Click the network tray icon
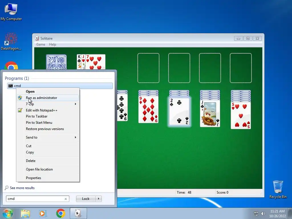The width and height of the screenshot is (292, 219). tap(256, 214)
